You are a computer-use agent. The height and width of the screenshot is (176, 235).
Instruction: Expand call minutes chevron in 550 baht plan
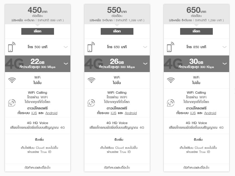click(x=145, y=47)
